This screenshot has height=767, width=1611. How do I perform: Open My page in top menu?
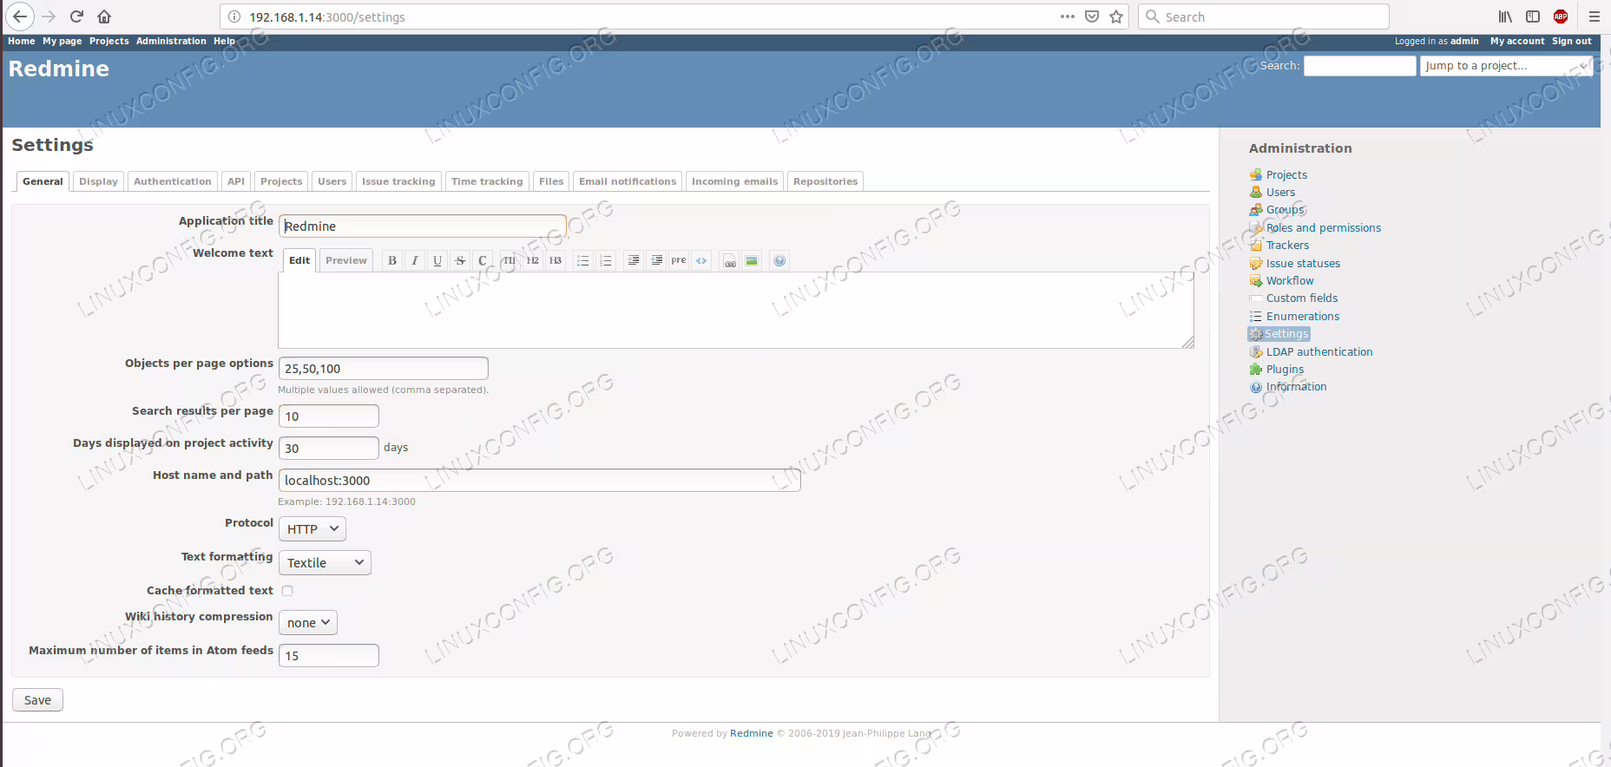(x=62, y=41)
